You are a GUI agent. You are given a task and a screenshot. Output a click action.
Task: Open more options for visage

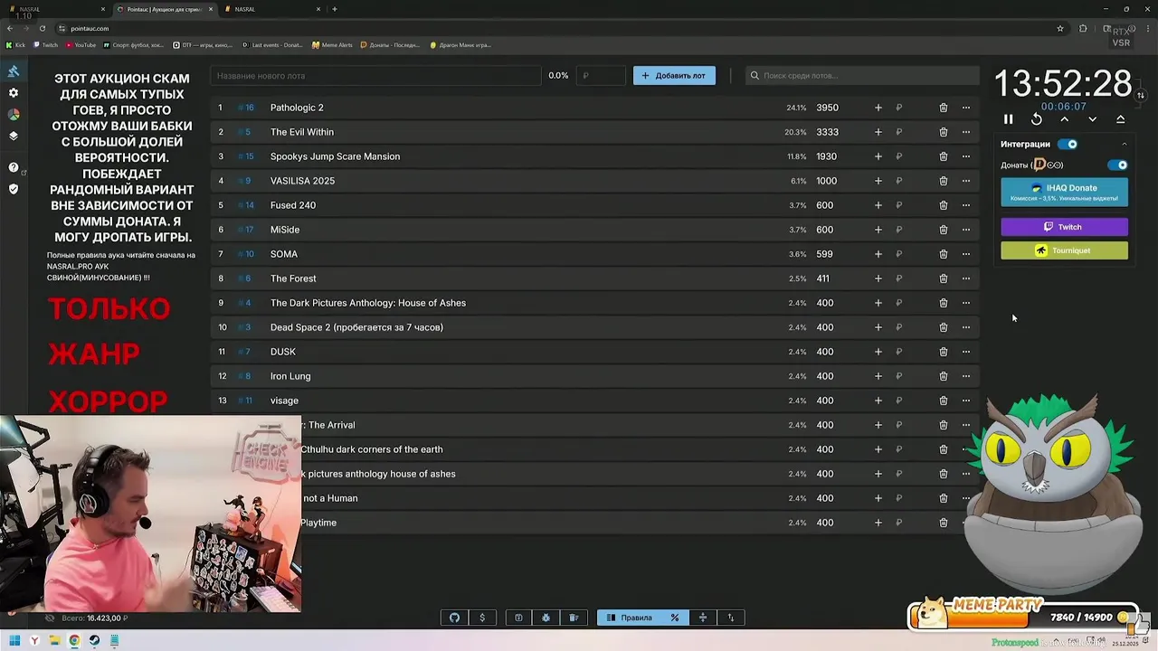point(965,401)
